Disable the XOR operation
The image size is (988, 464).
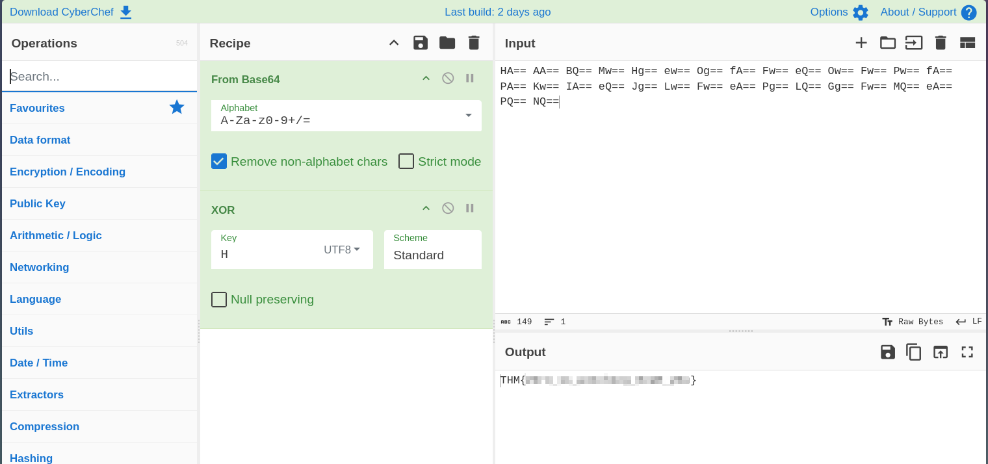(448, 208)
